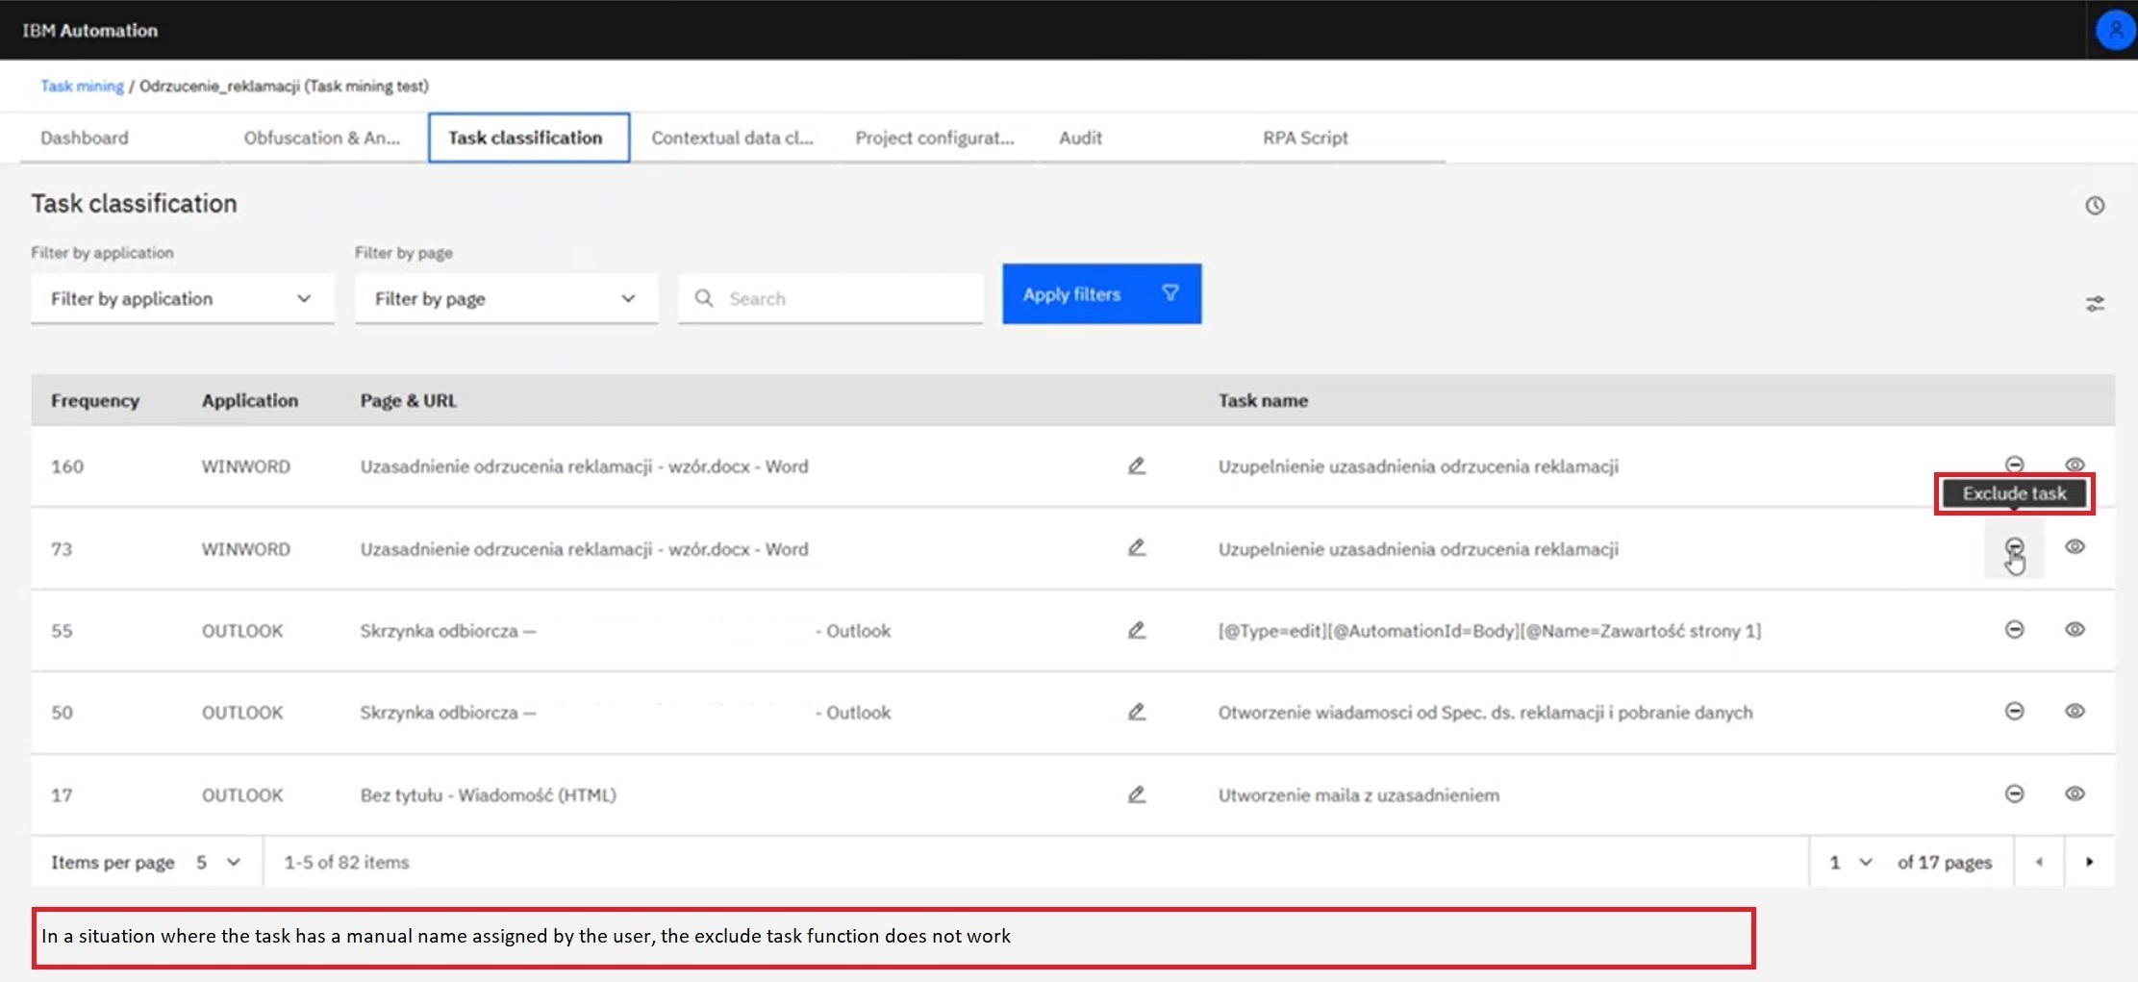The width and height of the screenshot is (2138, 982).
Task: Exclude the frequency 55 Outlook task
Action: point(2014,629)
